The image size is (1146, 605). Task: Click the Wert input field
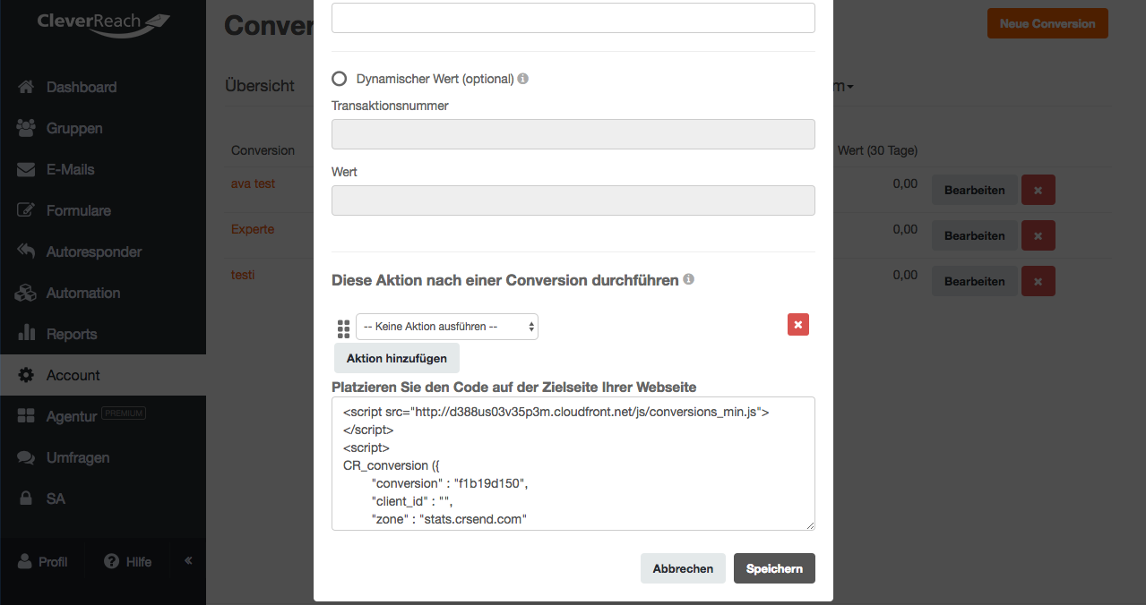pos(573,200)
